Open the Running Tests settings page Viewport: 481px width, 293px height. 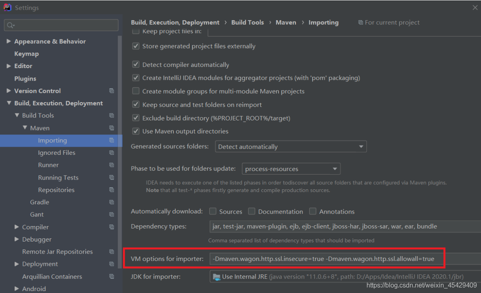[58, 178]
